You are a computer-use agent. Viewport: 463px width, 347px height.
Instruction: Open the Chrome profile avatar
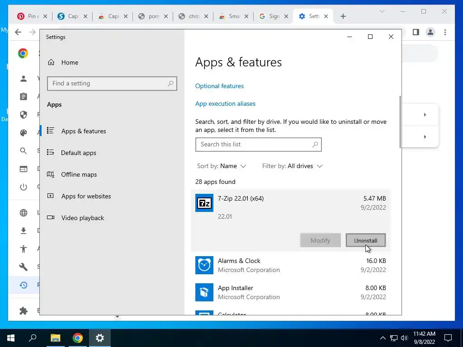coord(430,32)
